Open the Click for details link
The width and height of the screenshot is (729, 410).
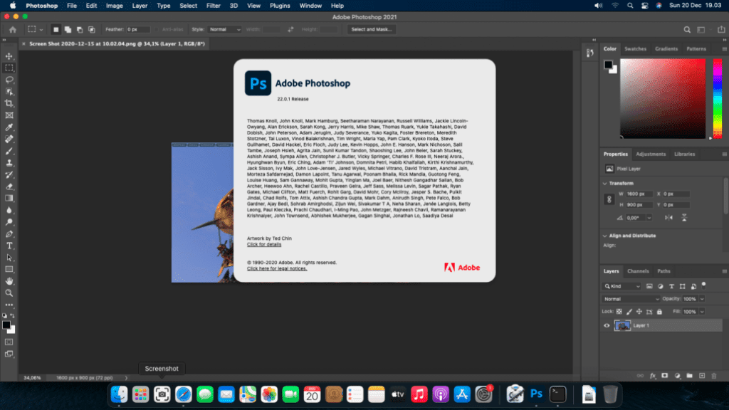click(x=264, y=245)
